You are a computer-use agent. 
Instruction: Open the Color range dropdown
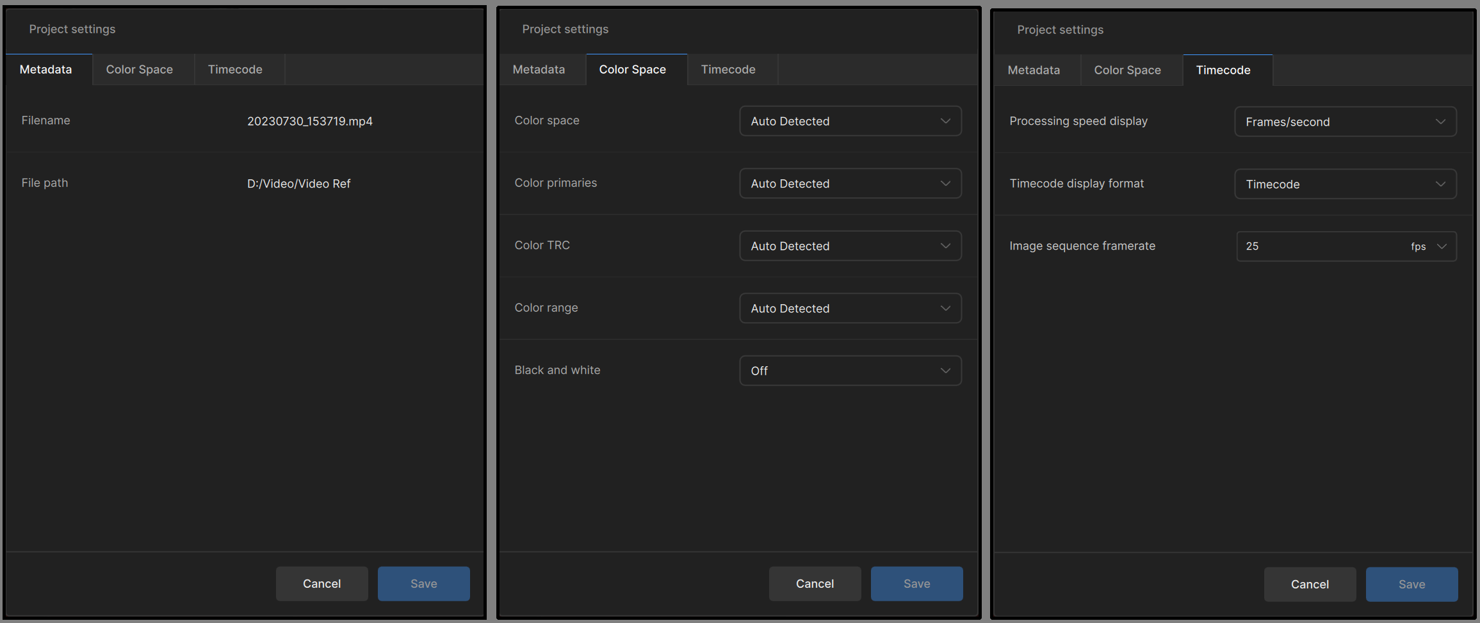pos(850,309)
